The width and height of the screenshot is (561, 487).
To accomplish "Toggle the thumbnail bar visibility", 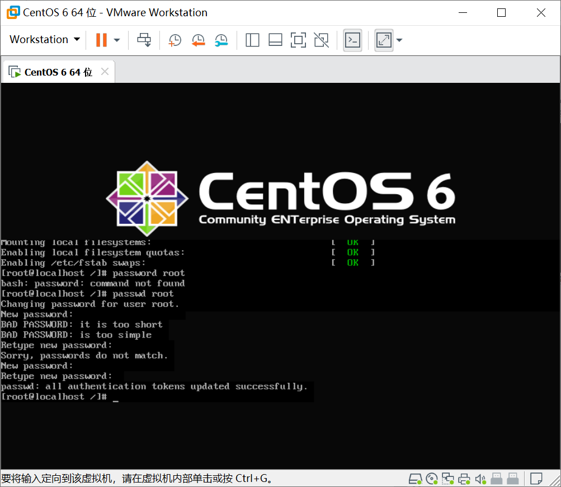I will 275,40.
